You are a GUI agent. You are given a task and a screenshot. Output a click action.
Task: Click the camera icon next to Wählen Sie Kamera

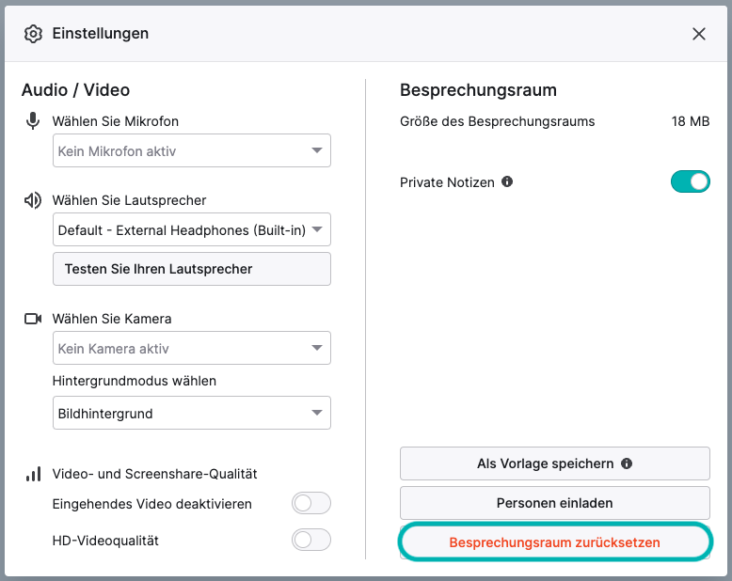pos(33,319)
